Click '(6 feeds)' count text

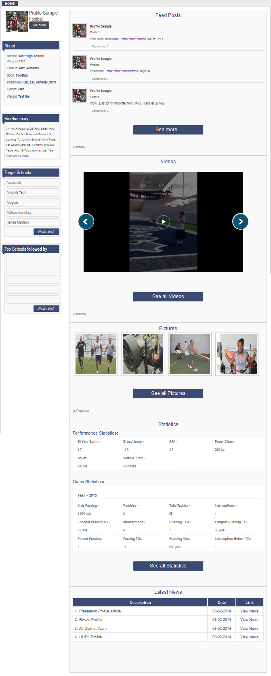click(79, 147)
